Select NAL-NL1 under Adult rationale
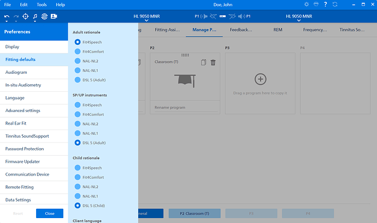This screenshot has width=377, height=223. (x=78, y=71)
